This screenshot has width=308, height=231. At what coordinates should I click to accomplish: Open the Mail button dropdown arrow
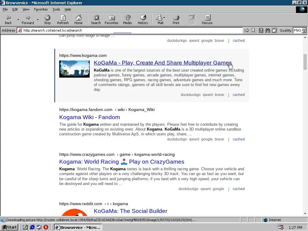pos(164,18)
